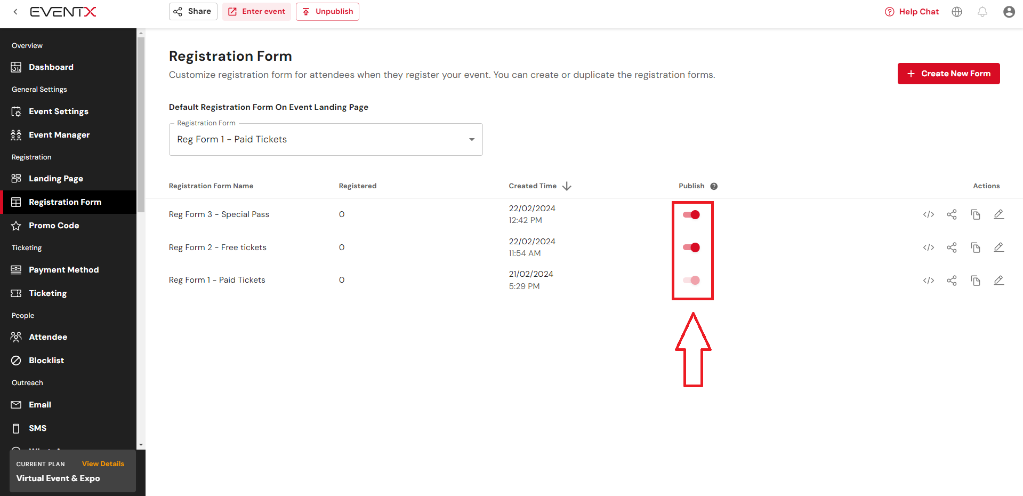Open embed code for Reg Form 3
This screenshot has width=1023, height=496.
pyautogui.click(x=929, y=214)
